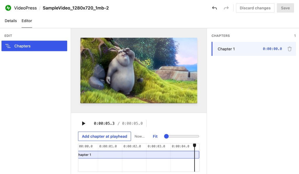The width and height of the screenshot is (299, 174).
Task: Click the redo arrow icon
Action: [226, 8]
